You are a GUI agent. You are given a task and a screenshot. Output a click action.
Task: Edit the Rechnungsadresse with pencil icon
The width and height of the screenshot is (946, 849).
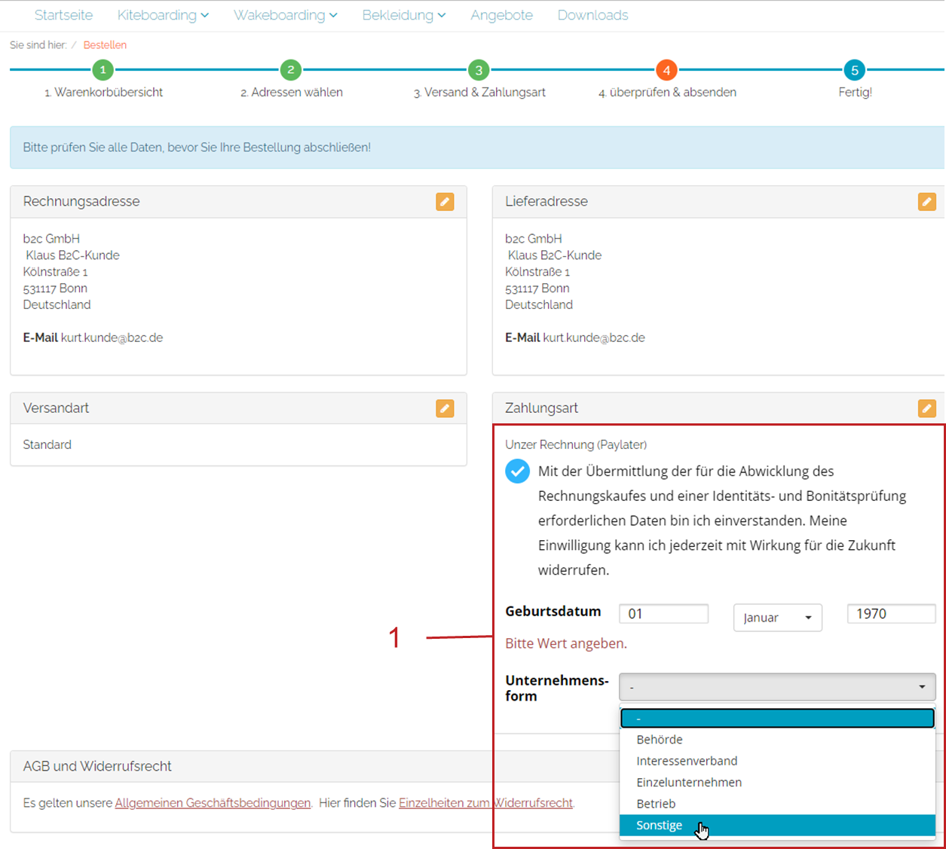coord(445,202)
